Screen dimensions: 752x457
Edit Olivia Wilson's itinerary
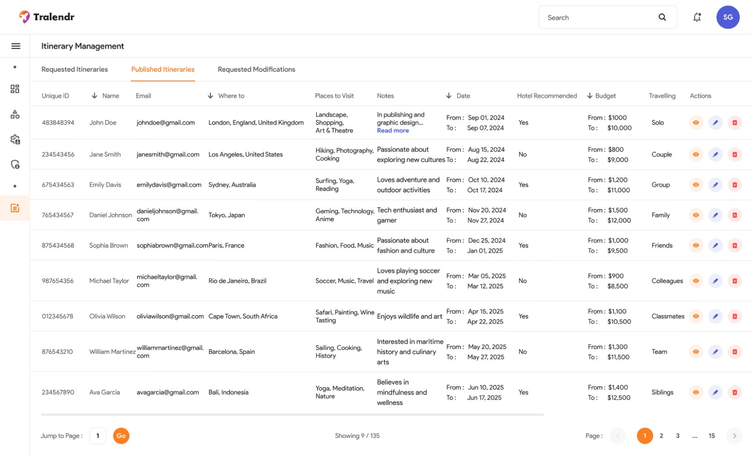point(715,316)
